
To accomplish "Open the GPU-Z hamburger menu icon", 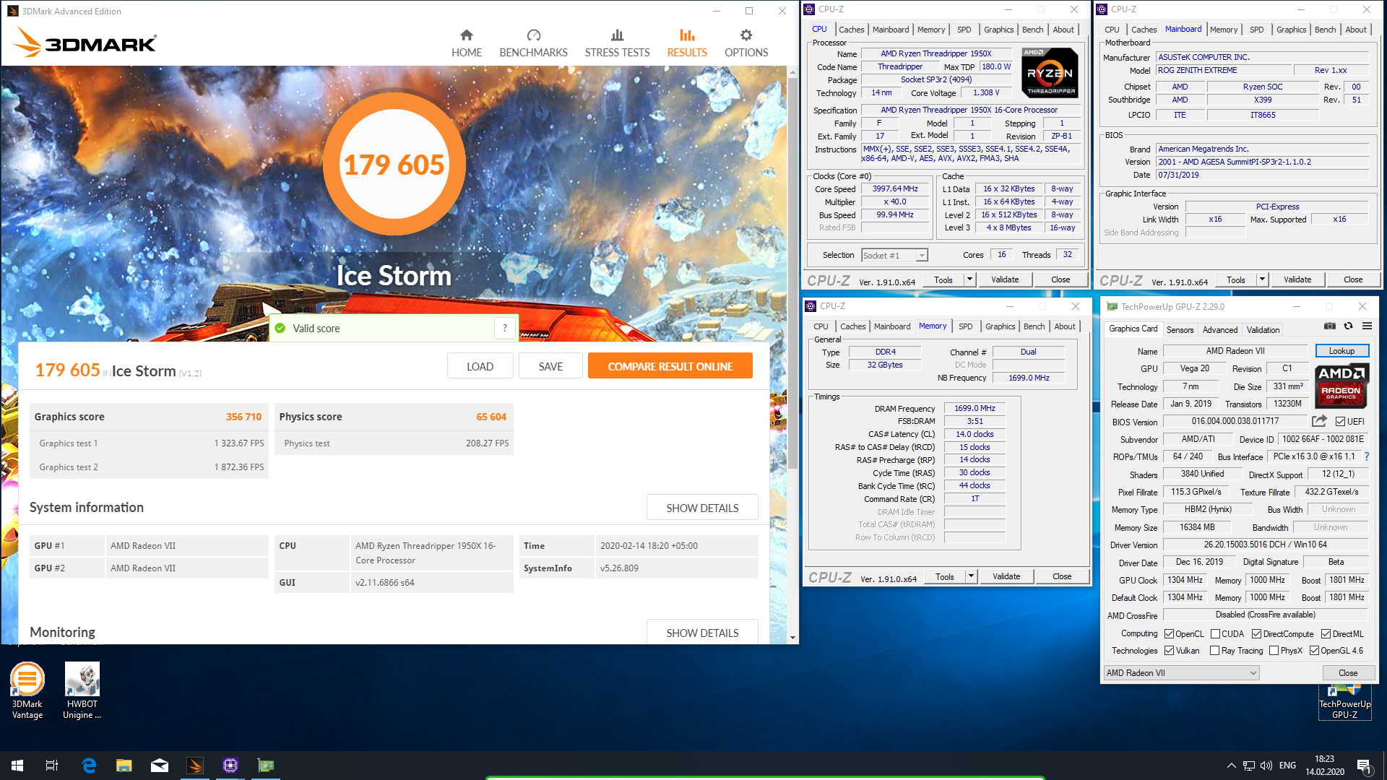I will 1367,326.
